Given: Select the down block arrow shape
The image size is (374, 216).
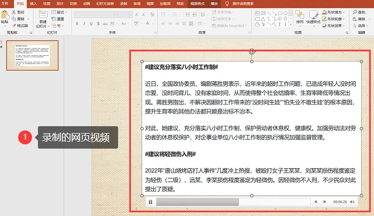Looking at the screenshot, I should point(285,19).
